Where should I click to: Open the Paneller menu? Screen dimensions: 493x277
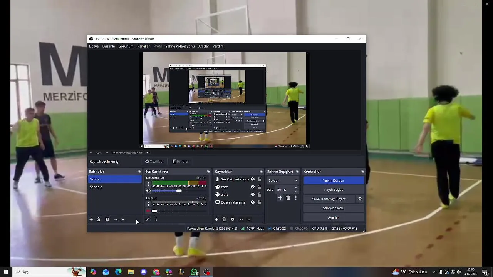[x=143, y=46]
